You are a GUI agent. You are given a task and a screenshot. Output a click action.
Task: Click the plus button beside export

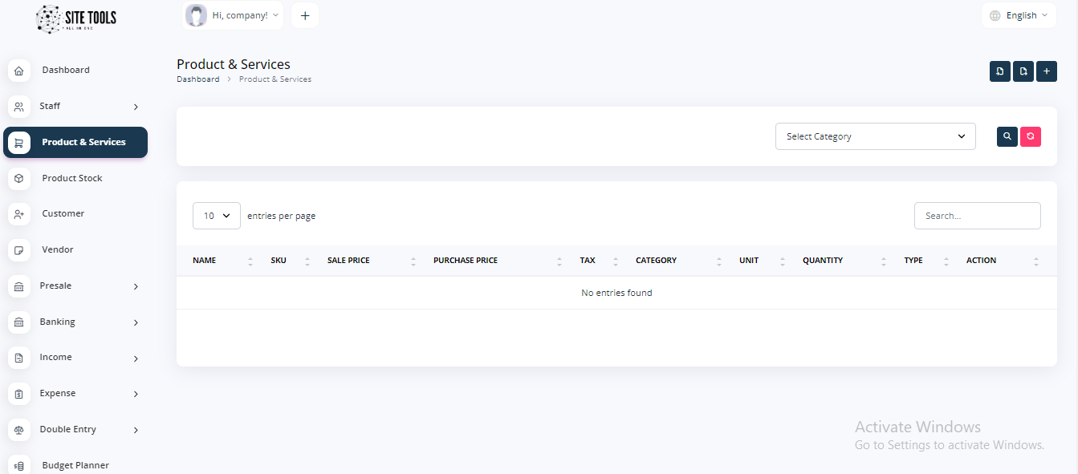[x=1046, y=71]
